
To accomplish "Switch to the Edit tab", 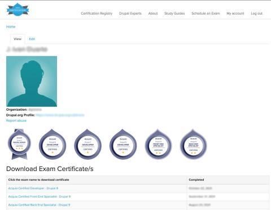I will (32, 39).
